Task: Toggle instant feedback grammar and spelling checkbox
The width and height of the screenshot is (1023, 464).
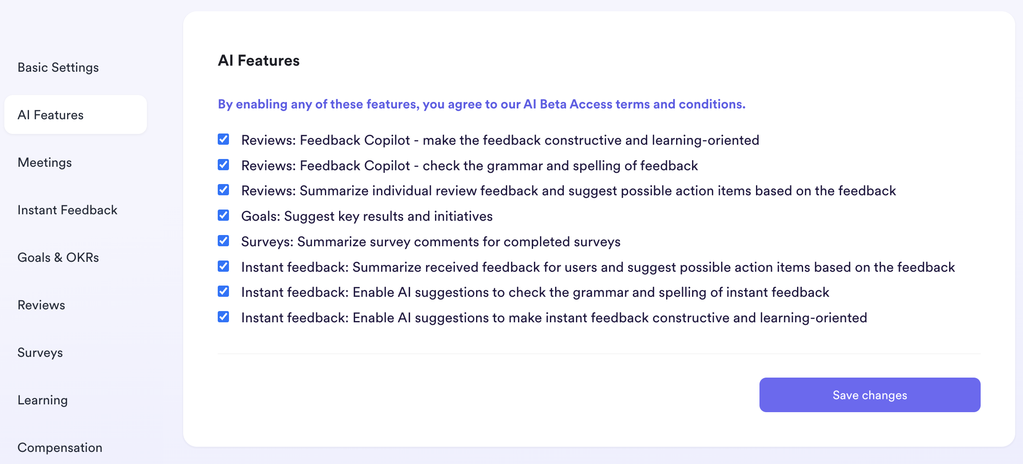Action: point(223,292)
